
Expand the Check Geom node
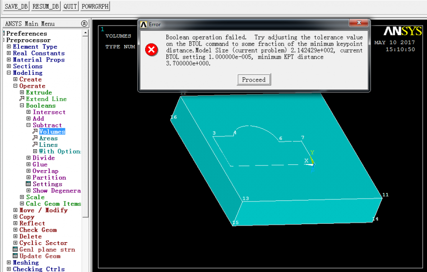pos(15,229)
